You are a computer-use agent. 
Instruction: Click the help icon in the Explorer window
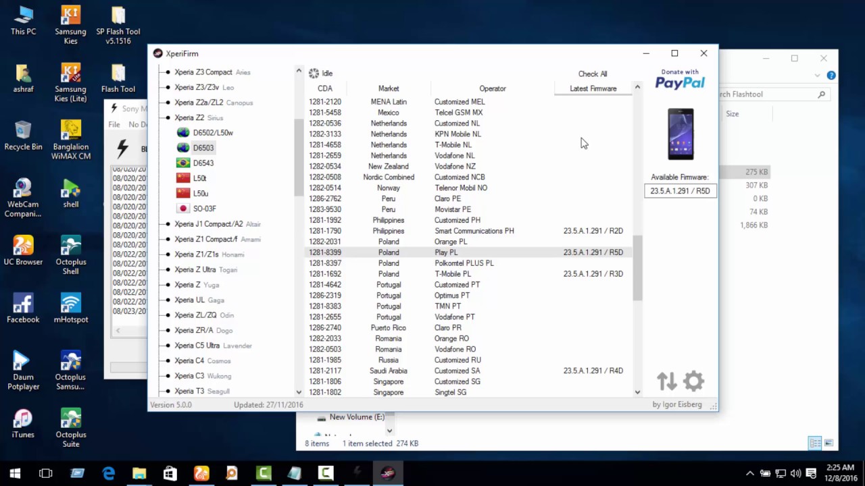(831, 76)
